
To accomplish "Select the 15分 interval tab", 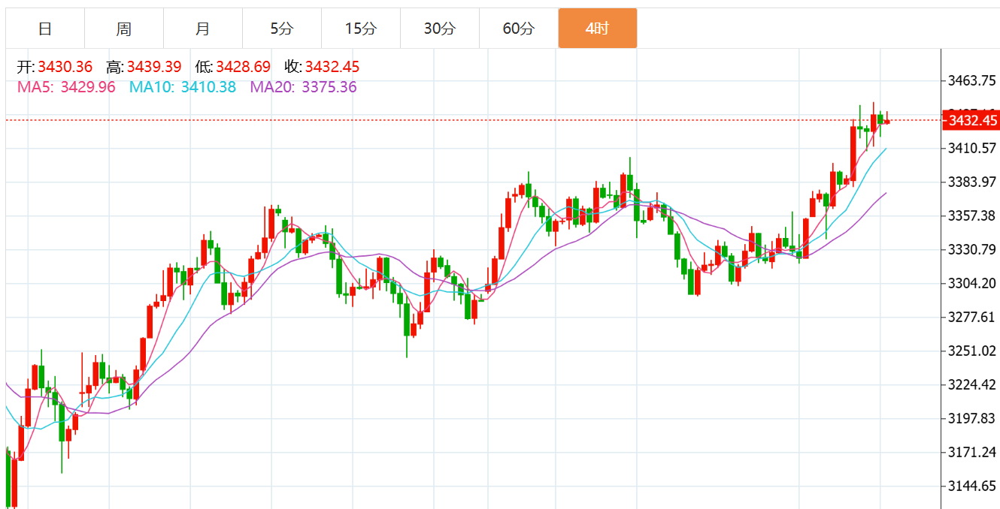I will (x=361, y=29).
